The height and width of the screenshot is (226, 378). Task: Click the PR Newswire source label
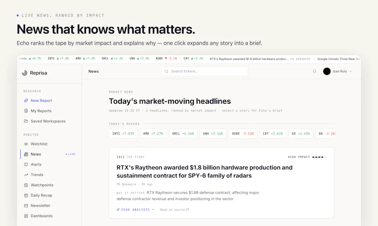click(x=126, y=184)
